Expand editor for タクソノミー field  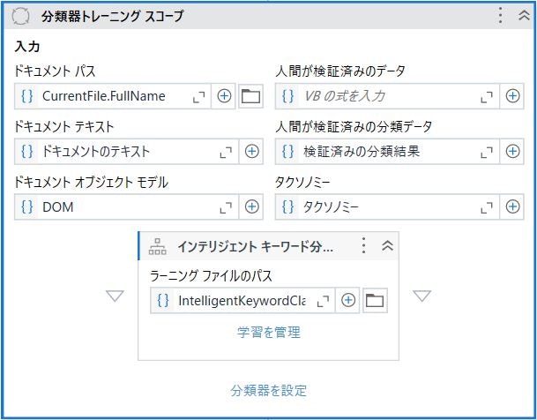pyautogui.click(x=487, y=207)
